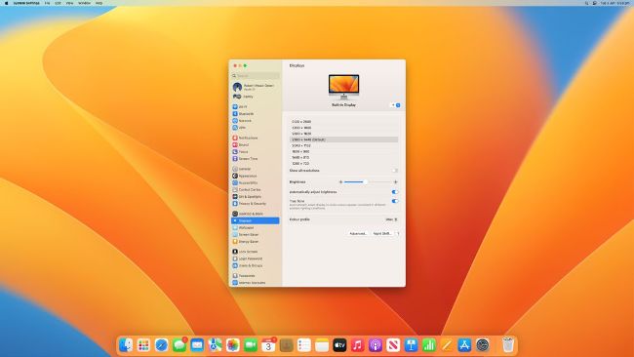Choose the 1280 x 720 resolution

click(x=343, y=163)
